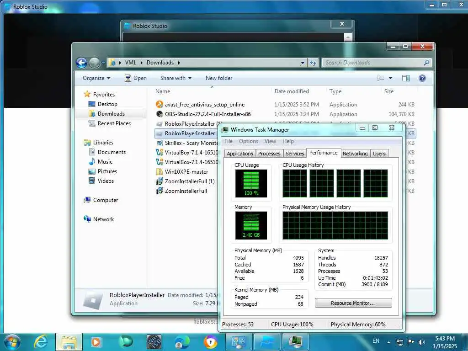
Task: Click the volume speaker tray icon
Action: coord(421,342)
